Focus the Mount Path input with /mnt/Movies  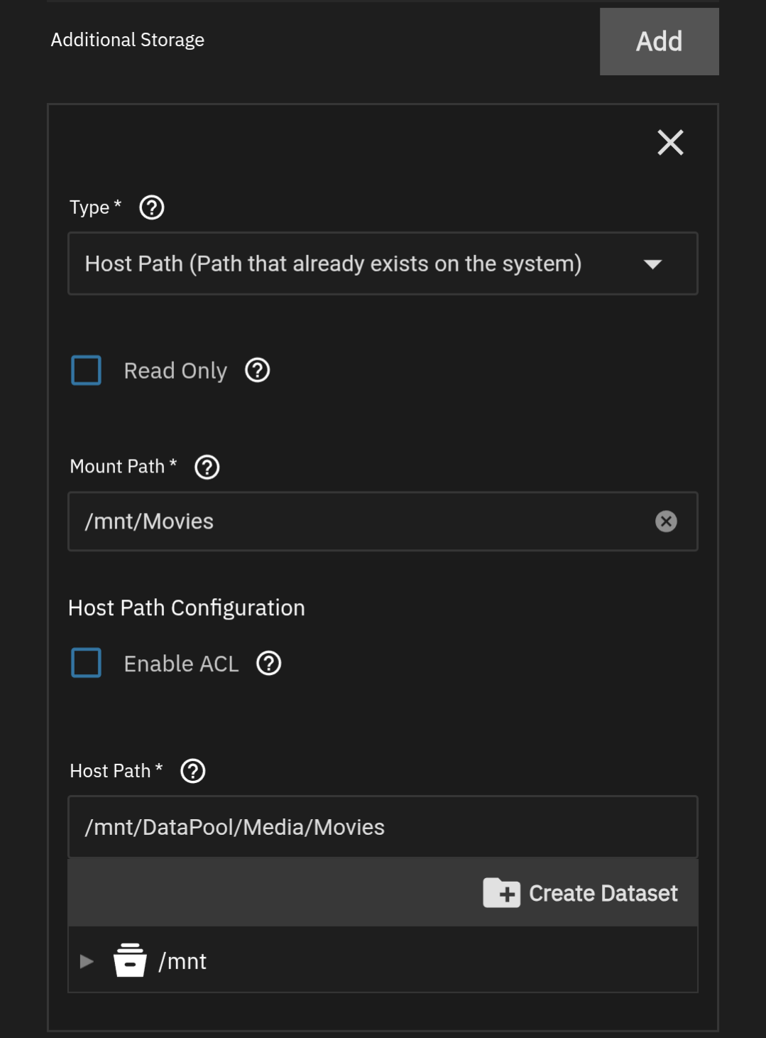pos(355,521)
